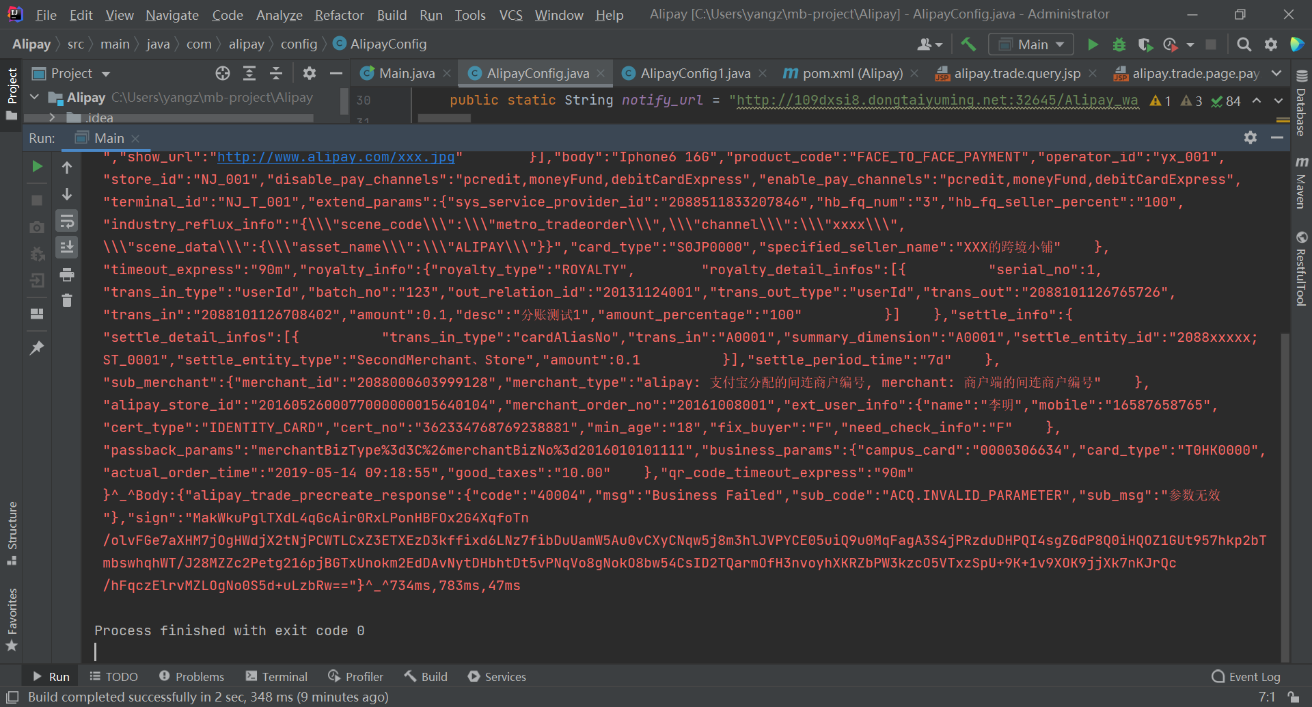The image size is (1312, 707).
Task: Toggle read-only lock icon in status bar
Action: [x=1294, y=697]
